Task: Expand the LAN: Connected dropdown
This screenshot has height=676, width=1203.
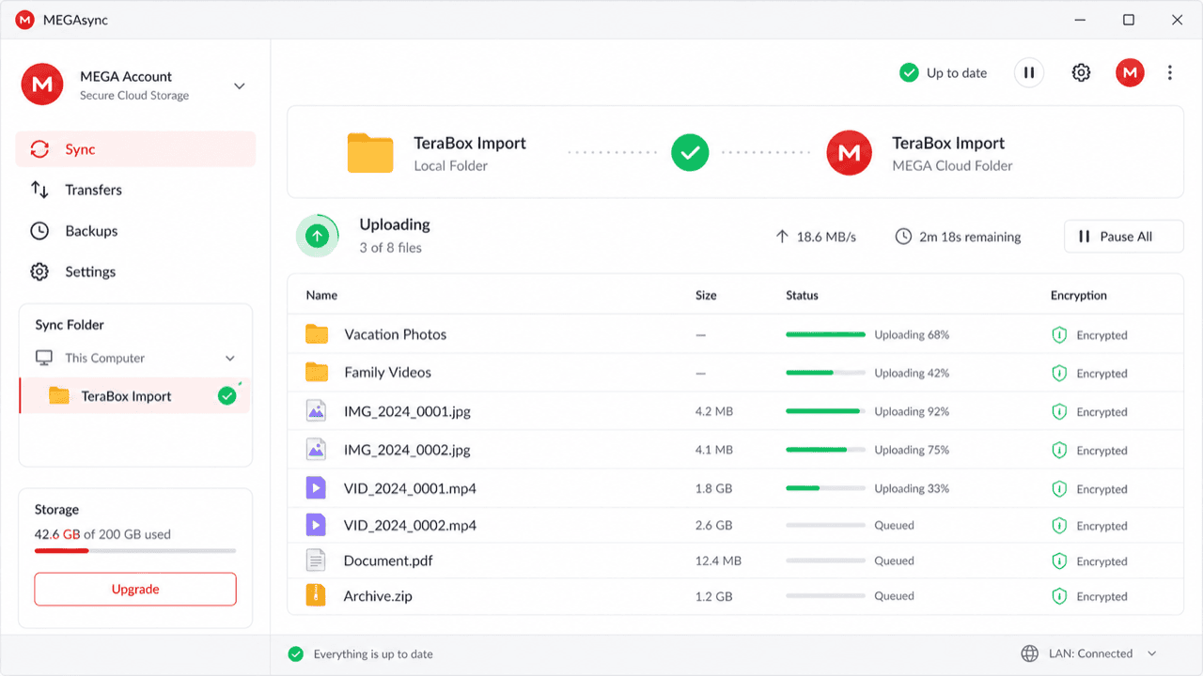Action: click(1152, 653)
